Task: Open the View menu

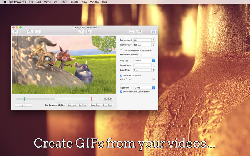Action: point(84,2)
